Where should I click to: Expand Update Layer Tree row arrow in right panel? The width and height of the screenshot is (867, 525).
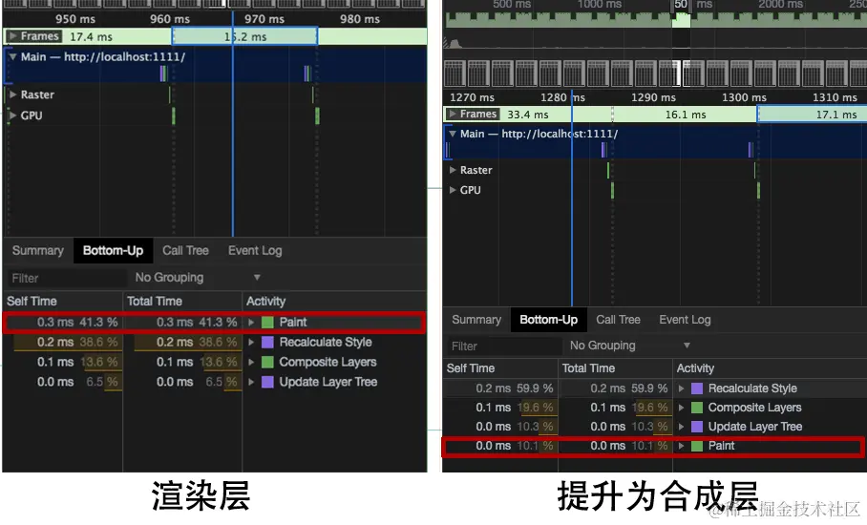pos(681,427)
